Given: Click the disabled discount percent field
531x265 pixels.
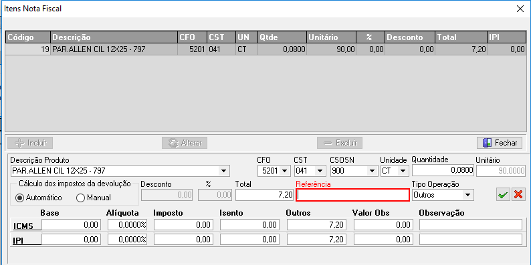Looking at the screenshot, I should coord(215,195).
